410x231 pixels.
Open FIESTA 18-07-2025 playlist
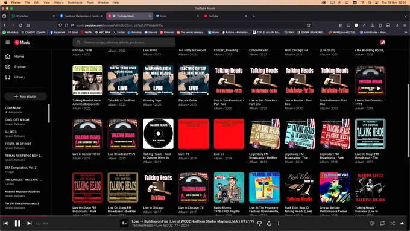[x=18, y=144]
